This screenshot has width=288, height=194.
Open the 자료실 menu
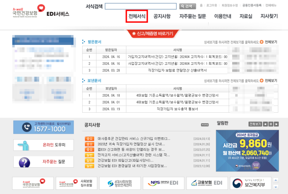[246, 16]
